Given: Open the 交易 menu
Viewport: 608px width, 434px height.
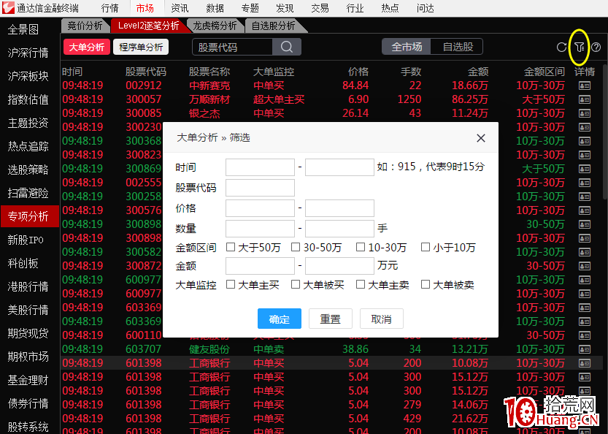Looking at the screenshot, I should click(320, 8).
